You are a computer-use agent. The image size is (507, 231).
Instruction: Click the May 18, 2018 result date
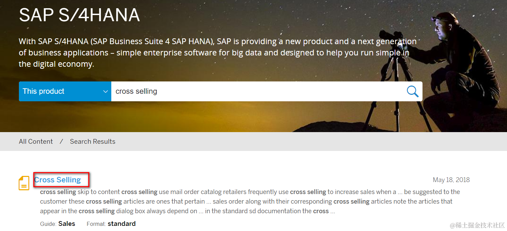pos(451,180)
